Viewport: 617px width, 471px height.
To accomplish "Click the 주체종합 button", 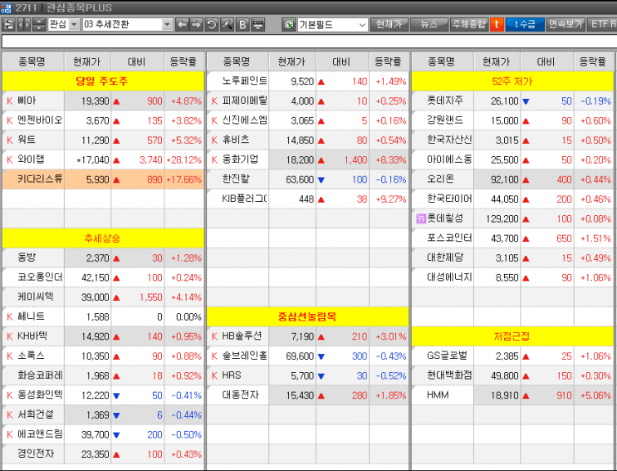I will click(469, 24).
